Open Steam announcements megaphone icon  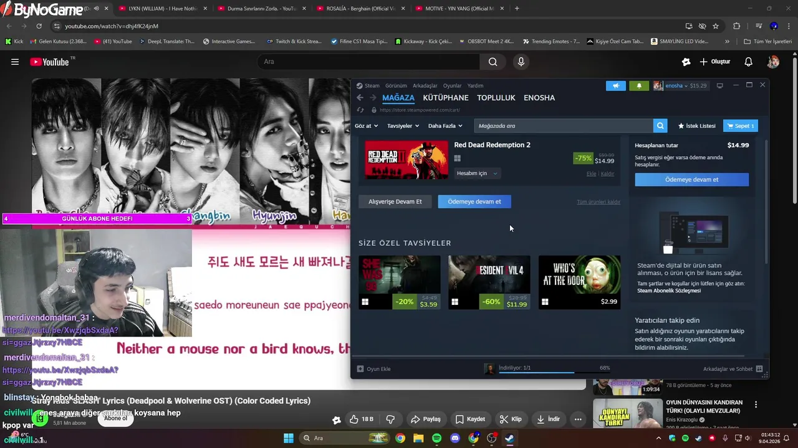[616, 86]
